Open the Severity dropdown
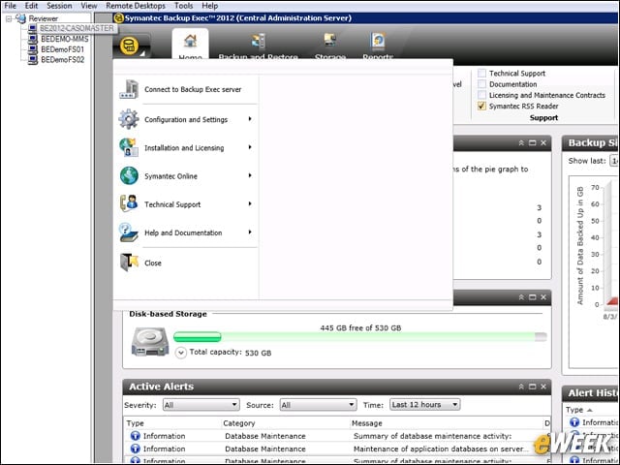Image resolution: width=620 pixels, height=465 pixels. (201, 405)
